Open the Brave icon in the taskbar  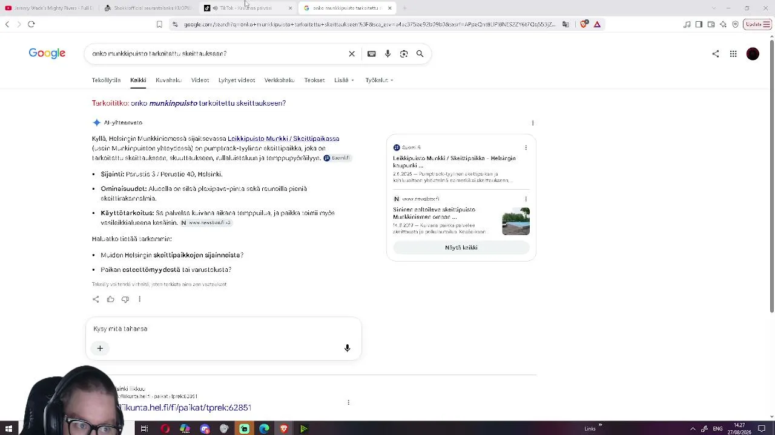(284, 429)
